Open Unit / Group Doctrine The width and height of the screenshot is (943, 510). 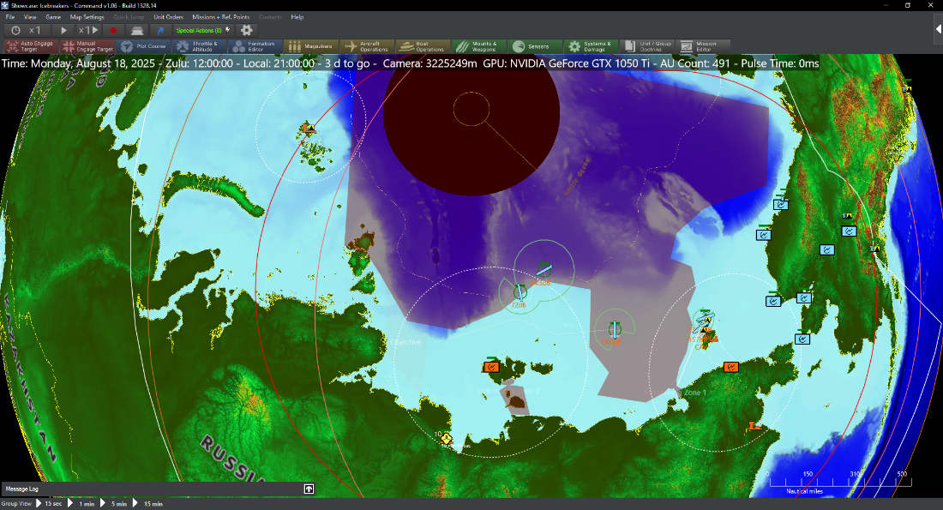[646, 46]
